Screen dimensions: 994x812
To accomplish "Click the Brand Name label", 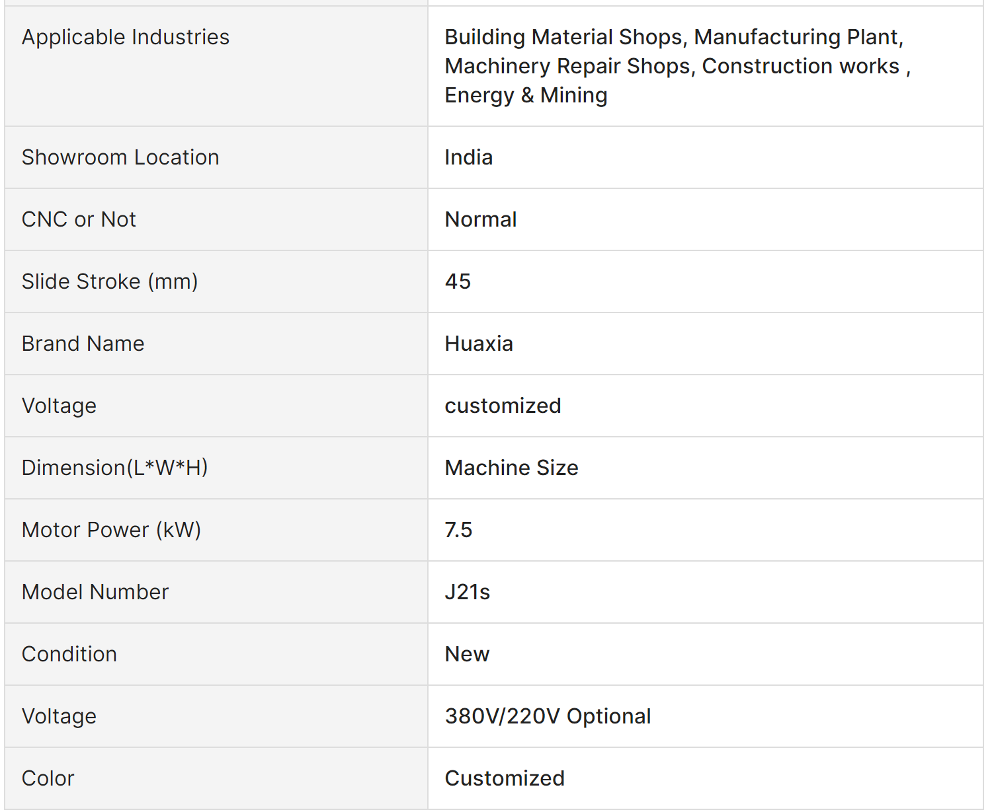I will click(x=83, y=344).
